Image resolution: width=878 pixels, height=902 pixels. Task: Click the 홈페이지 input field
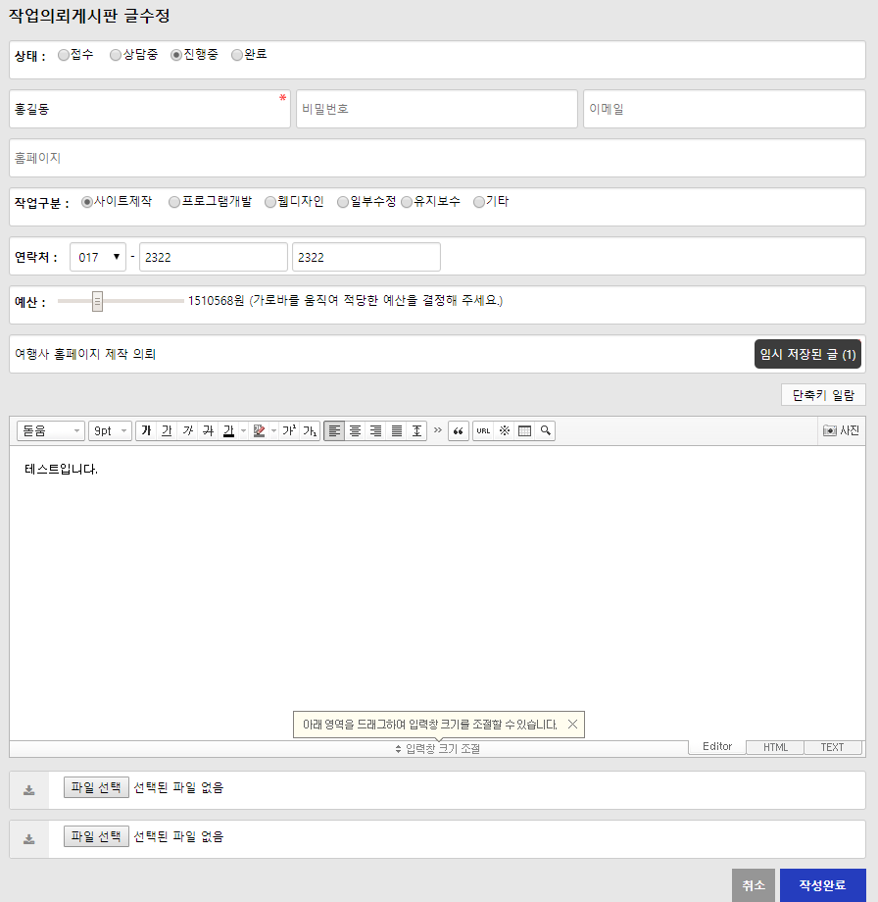(438, 158)
